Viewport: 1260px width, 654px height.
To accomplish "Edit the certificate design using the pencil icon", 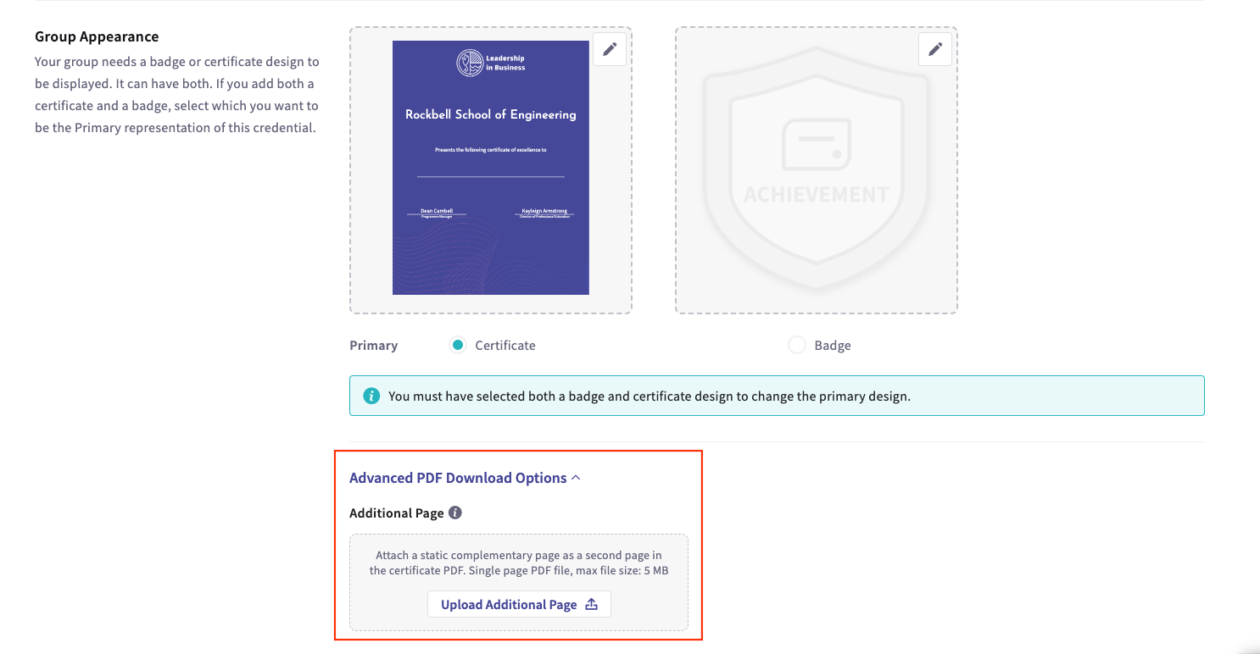I will [610, 49].
